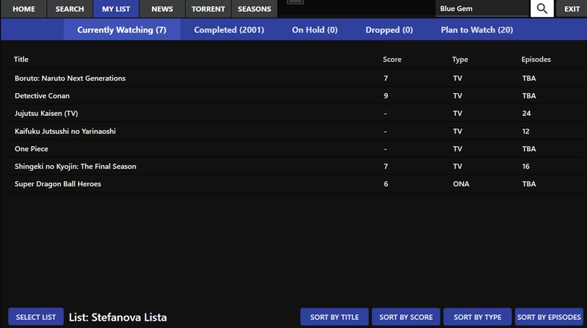This screenshot has height=328, width=587.
Task: Click the ONA type cell
Action: (x=461, y=184)
